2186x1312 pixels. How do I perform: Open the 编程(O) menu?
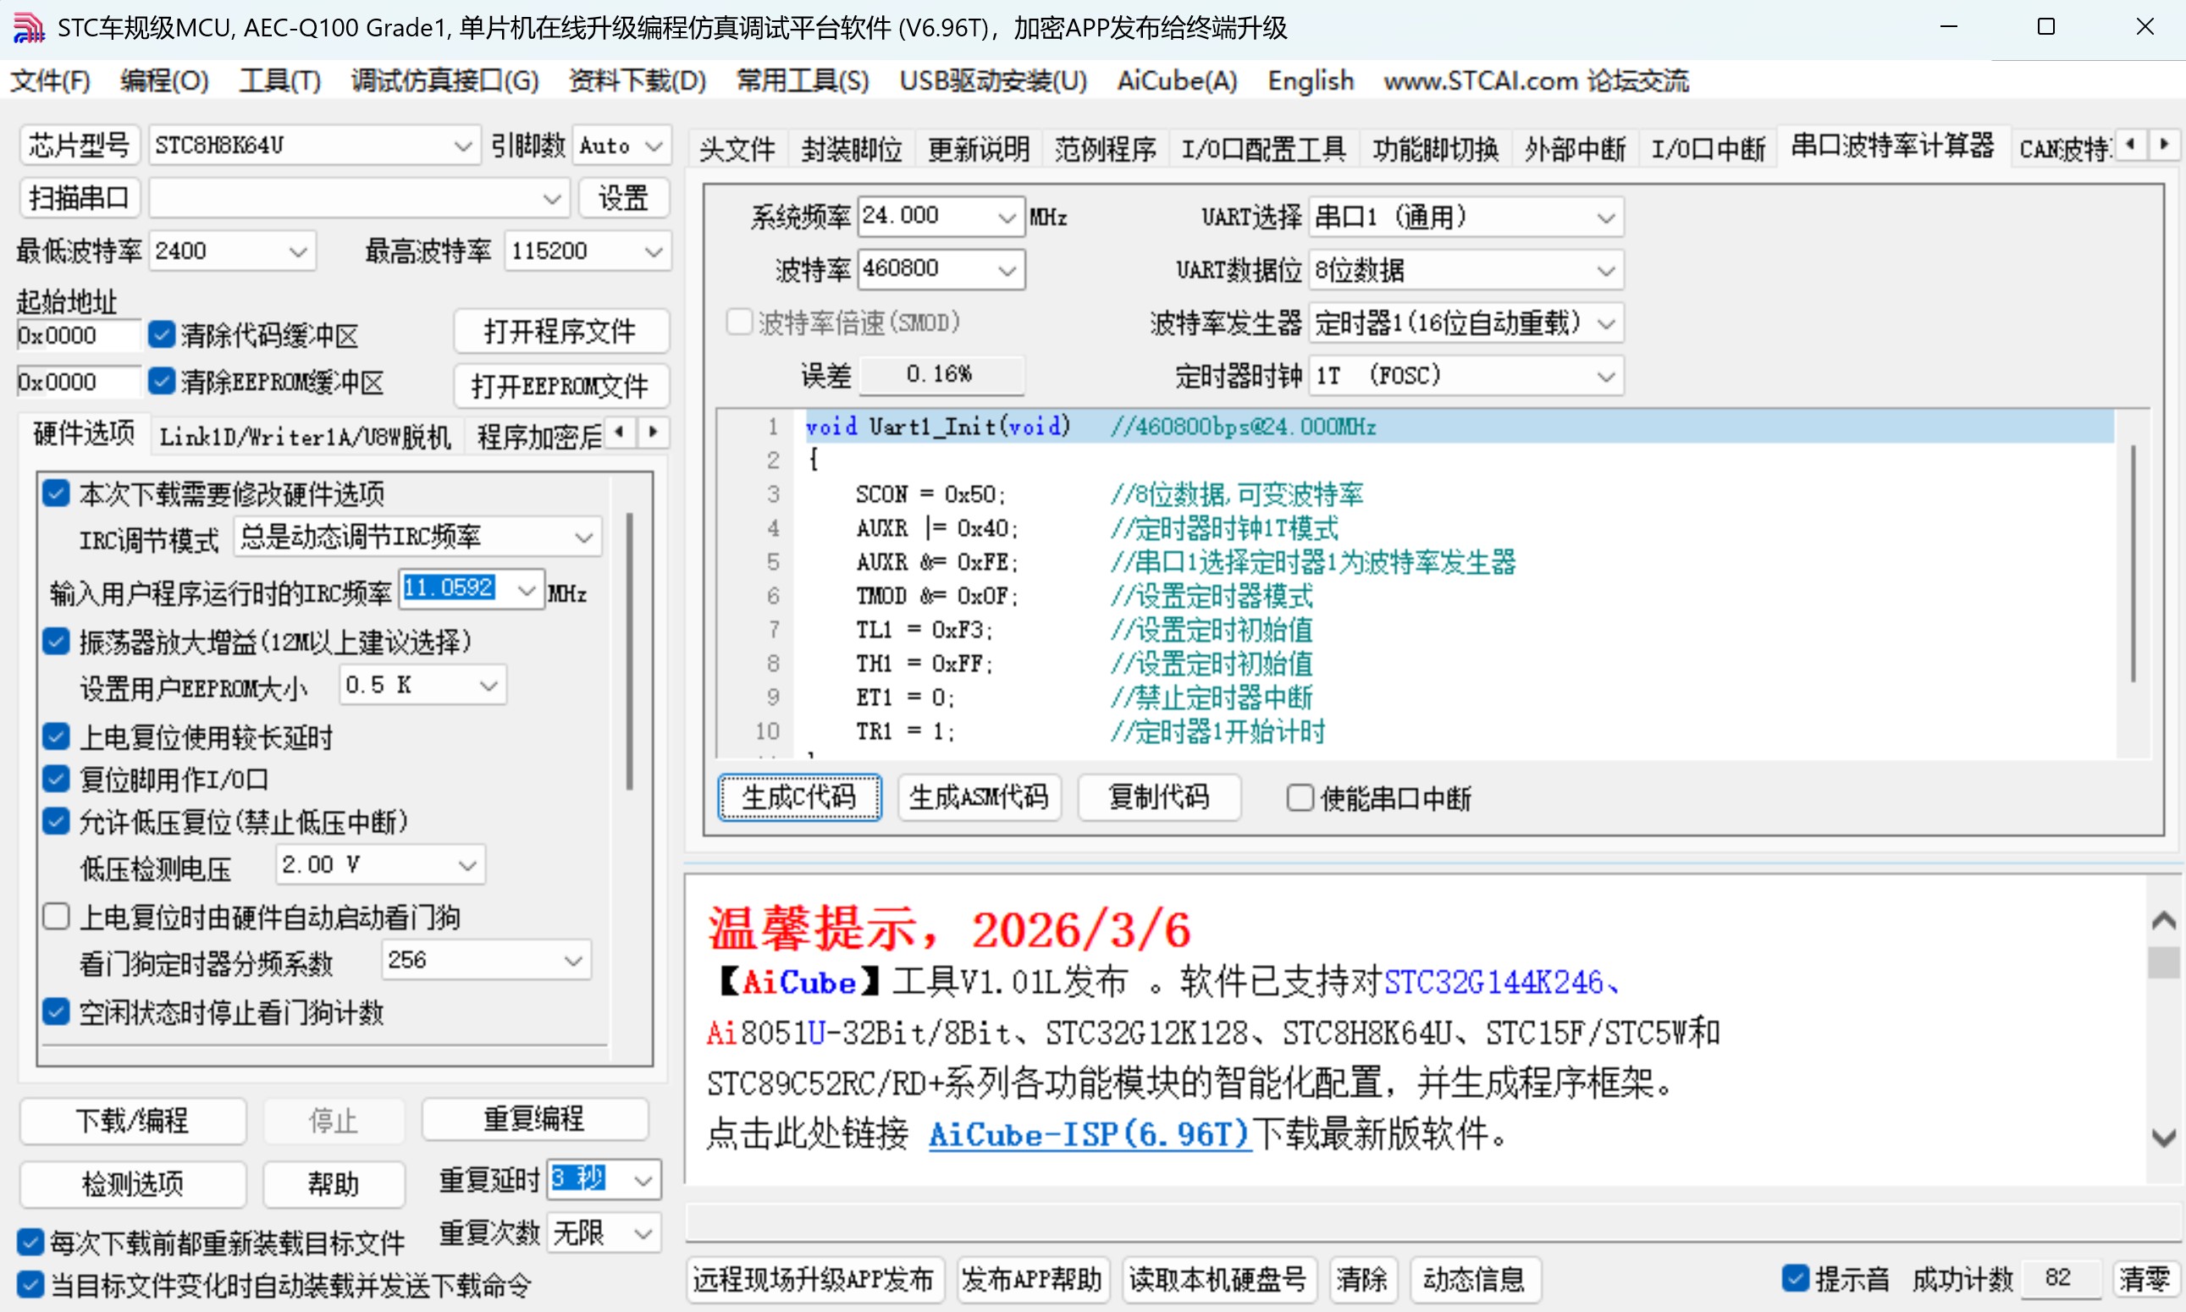(x=164, y=80)
